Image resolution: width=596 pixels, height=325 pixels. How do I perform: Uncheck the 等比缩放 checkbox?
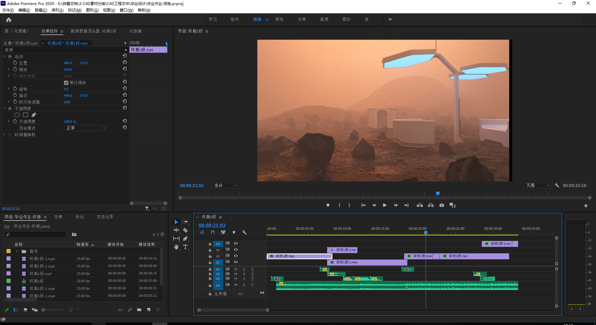[66, 82]
